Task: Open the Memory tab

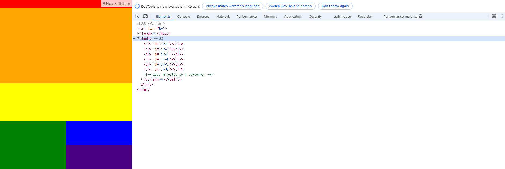Action: 270,16
